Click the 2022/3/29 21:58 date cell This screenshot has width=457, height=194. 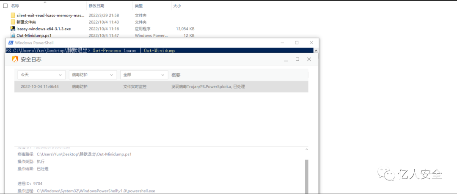[104, 15]
